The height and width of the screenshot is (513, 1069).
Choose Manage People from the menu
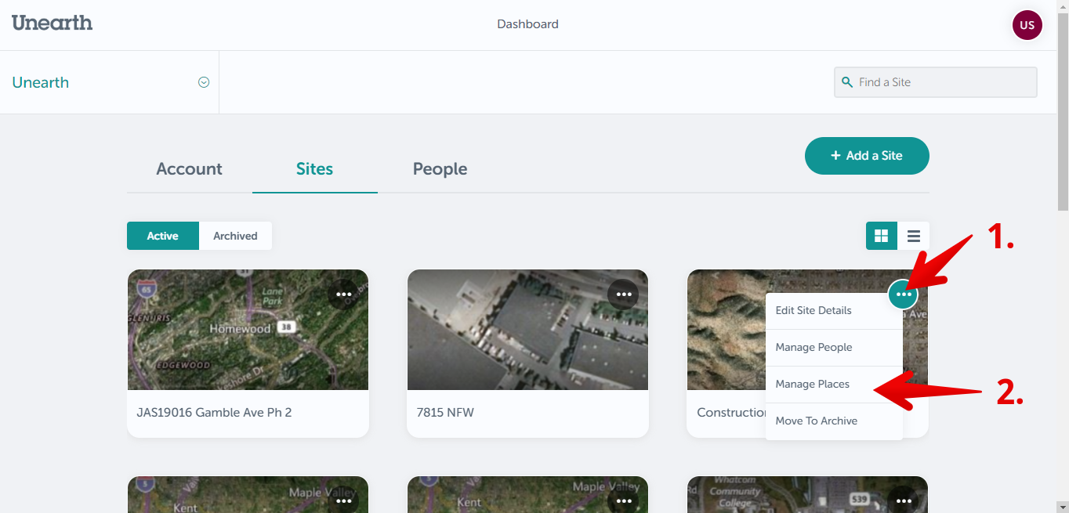point(834,348)
